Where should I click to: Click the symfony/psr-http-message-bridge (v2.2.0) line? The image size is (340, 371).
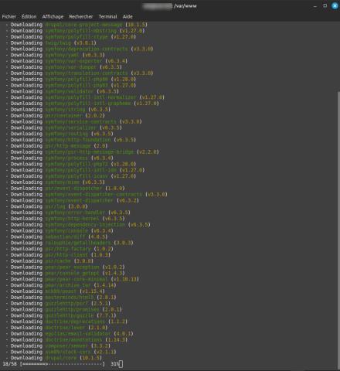click(x=82, y=151)
